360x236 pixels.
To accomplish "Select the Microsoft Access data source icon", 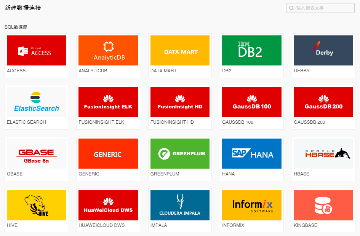I will (36, 51).
